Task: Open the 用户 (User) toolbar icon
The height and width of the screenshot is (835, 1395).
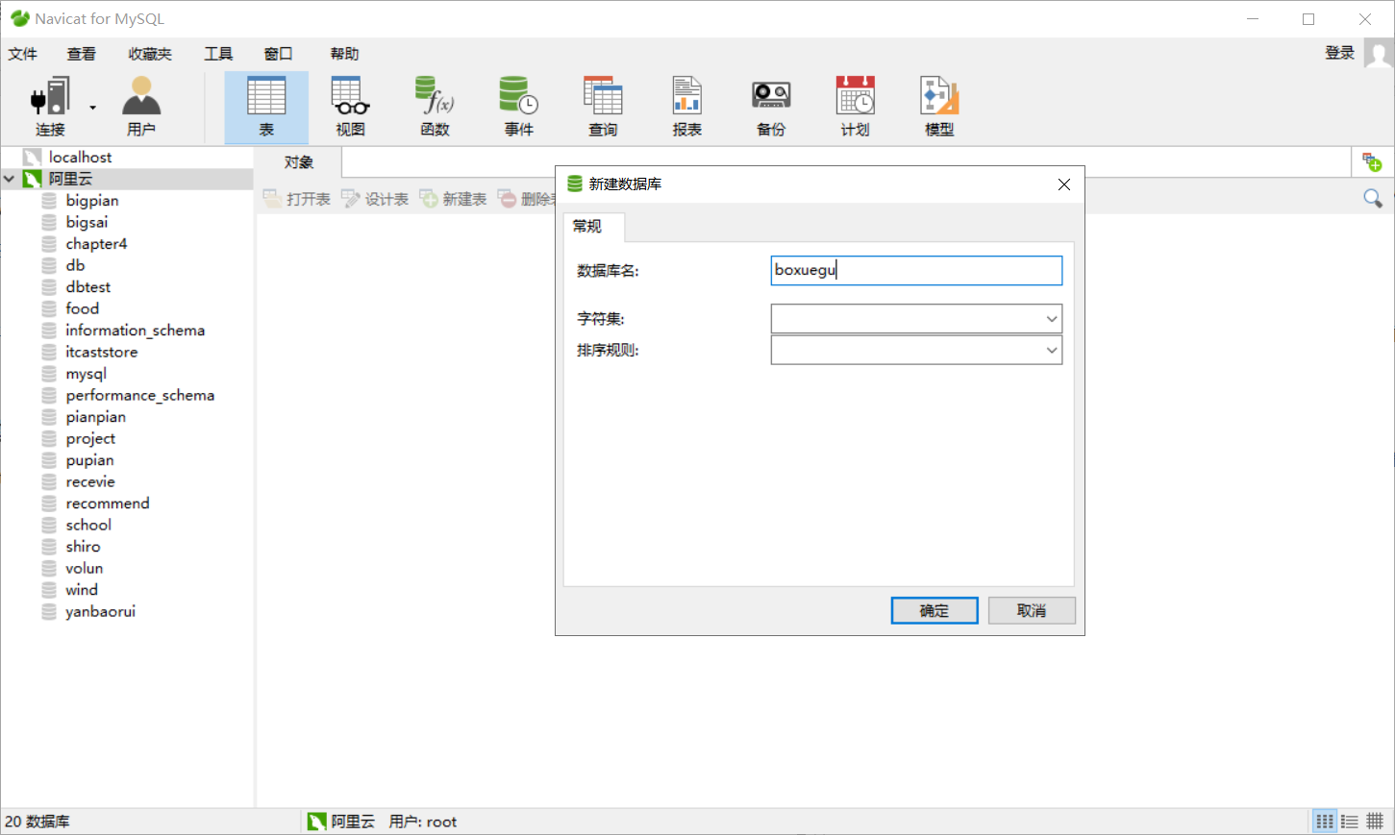Action: tap(140, 107)
